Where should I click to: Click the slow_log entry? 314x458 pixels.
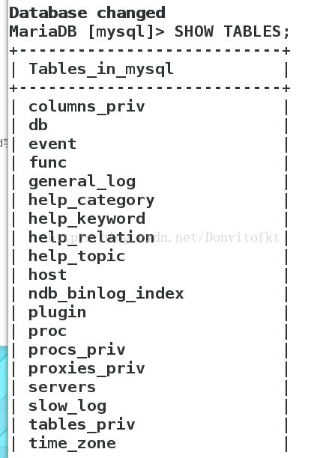(x=67, y=406)
